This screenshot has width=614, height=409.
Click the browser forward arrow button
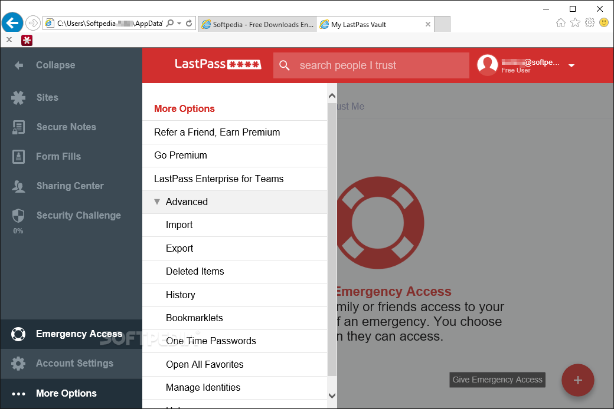coord(33,24)
